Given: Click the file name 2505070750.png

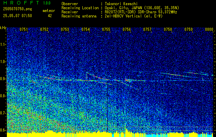Looking at the screenshot, I should point(18,9).
